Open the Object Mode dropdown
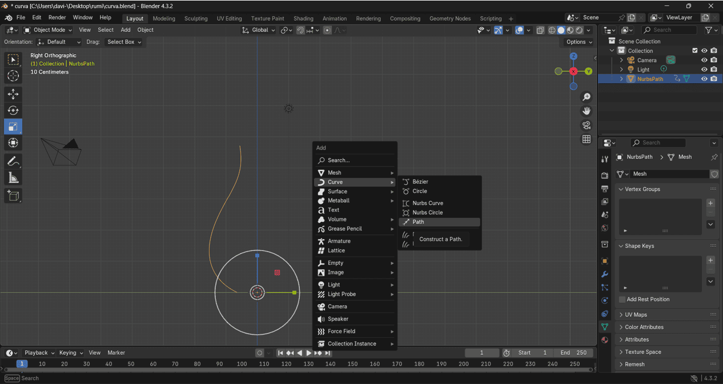 [48, 30]
